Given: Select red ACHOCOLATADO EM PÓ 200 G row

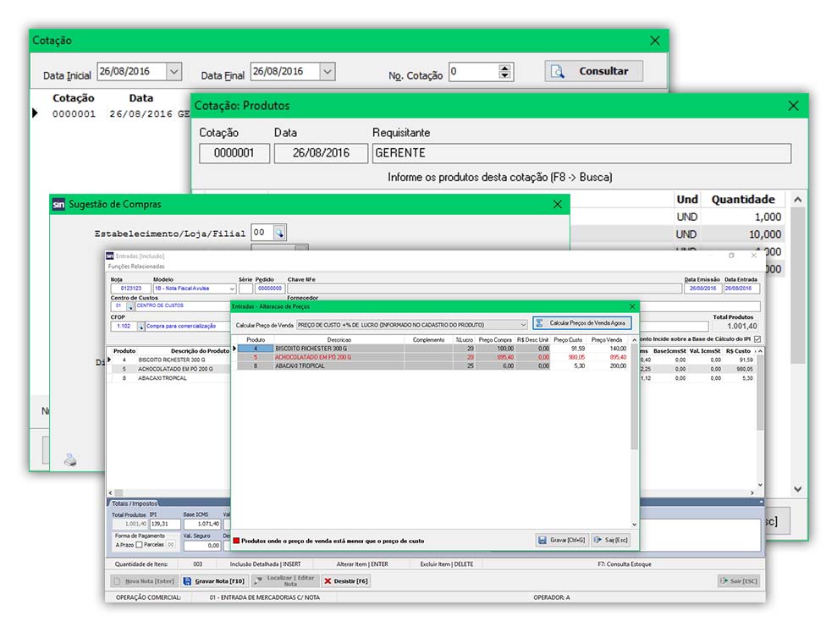Looking at the screenshot, I should click(432, 358).
